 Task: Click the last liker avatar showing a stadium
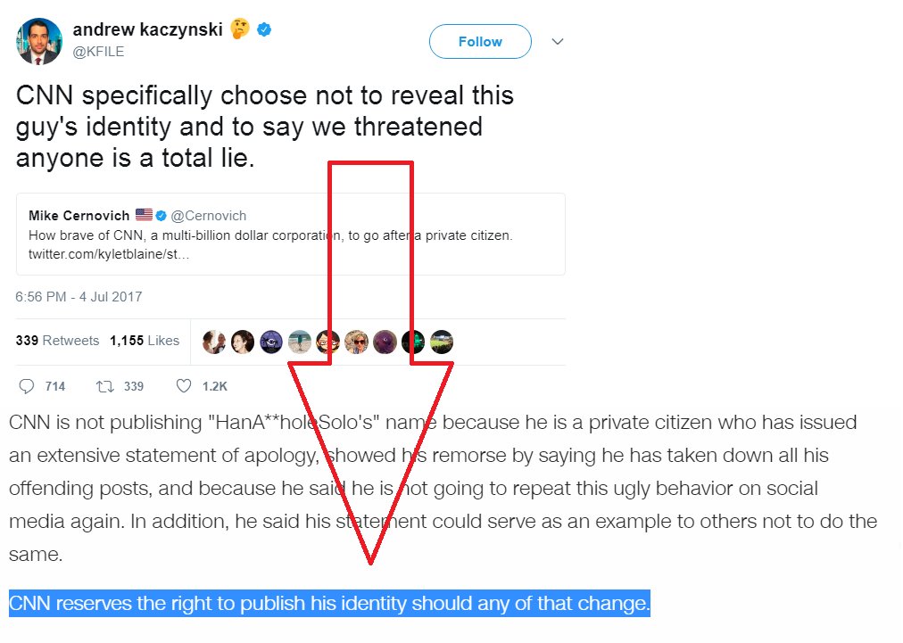point(442,341)
